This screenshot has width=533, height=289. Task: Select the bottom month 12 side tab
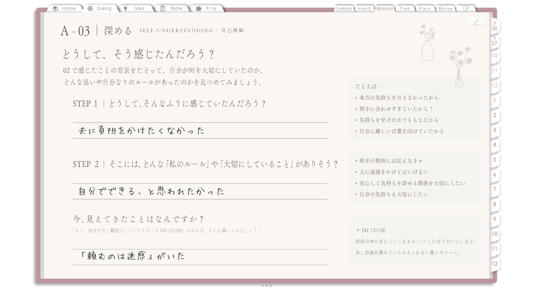[495, 263]
